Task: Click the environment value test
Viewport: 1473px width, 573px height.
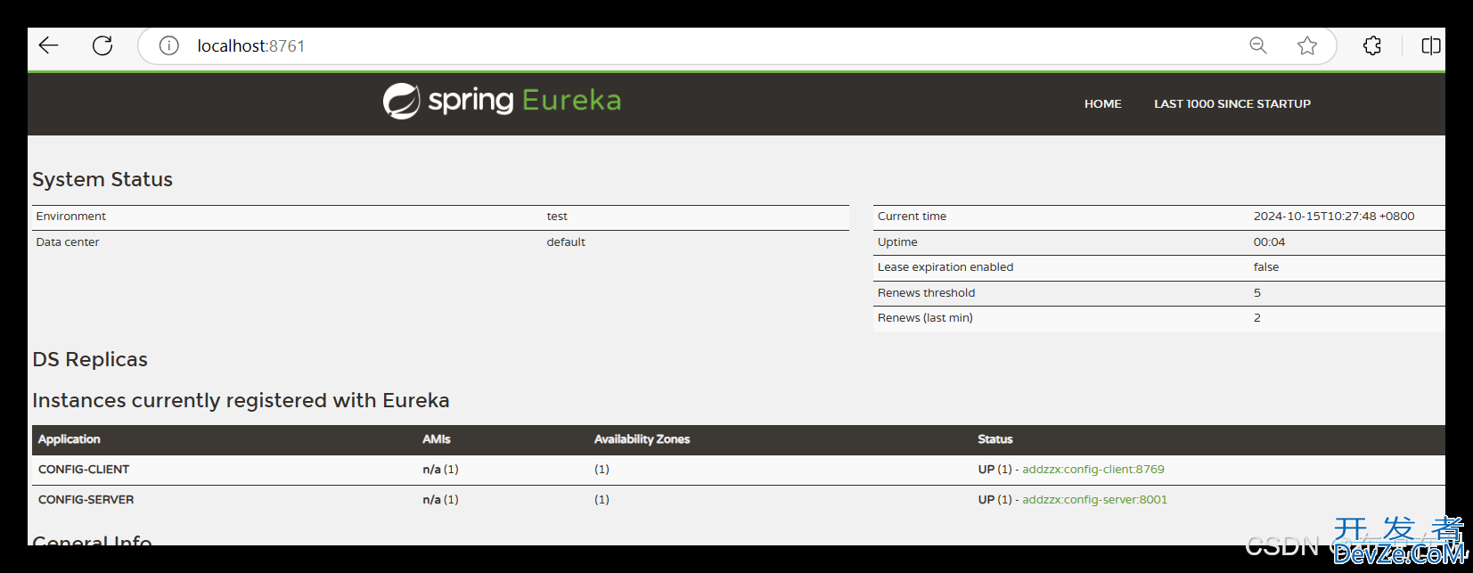Action: 557,217
